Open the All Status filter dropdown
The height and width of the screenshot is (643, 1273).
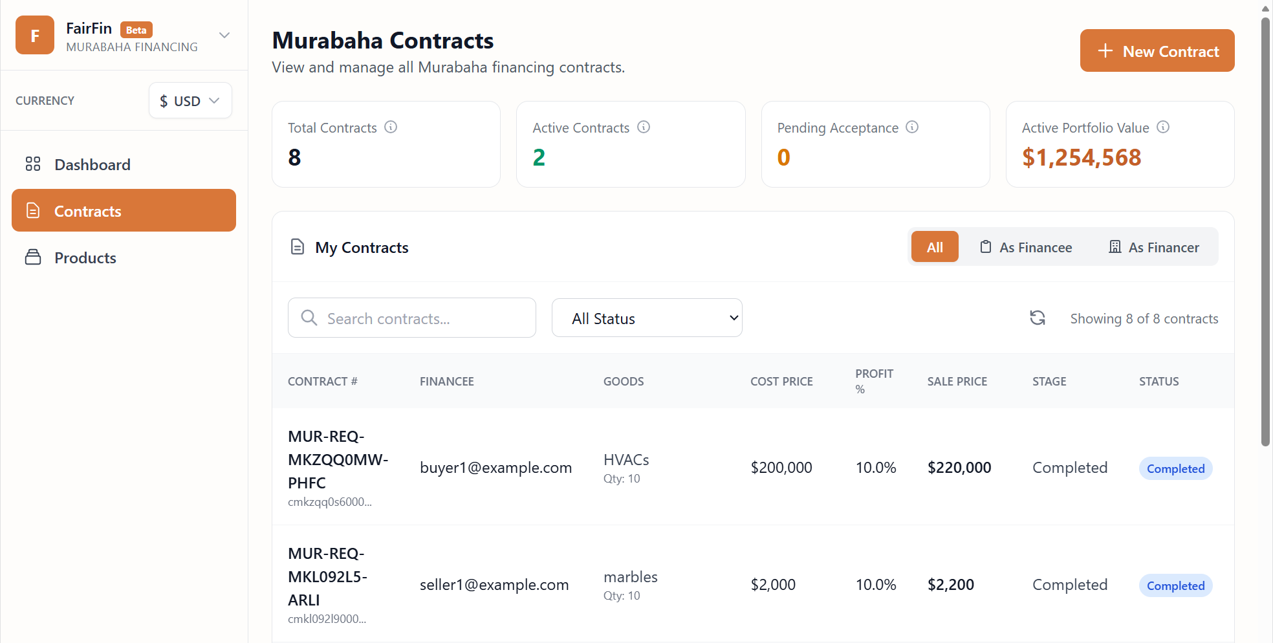pyautogui.click(x=647, y=318)
